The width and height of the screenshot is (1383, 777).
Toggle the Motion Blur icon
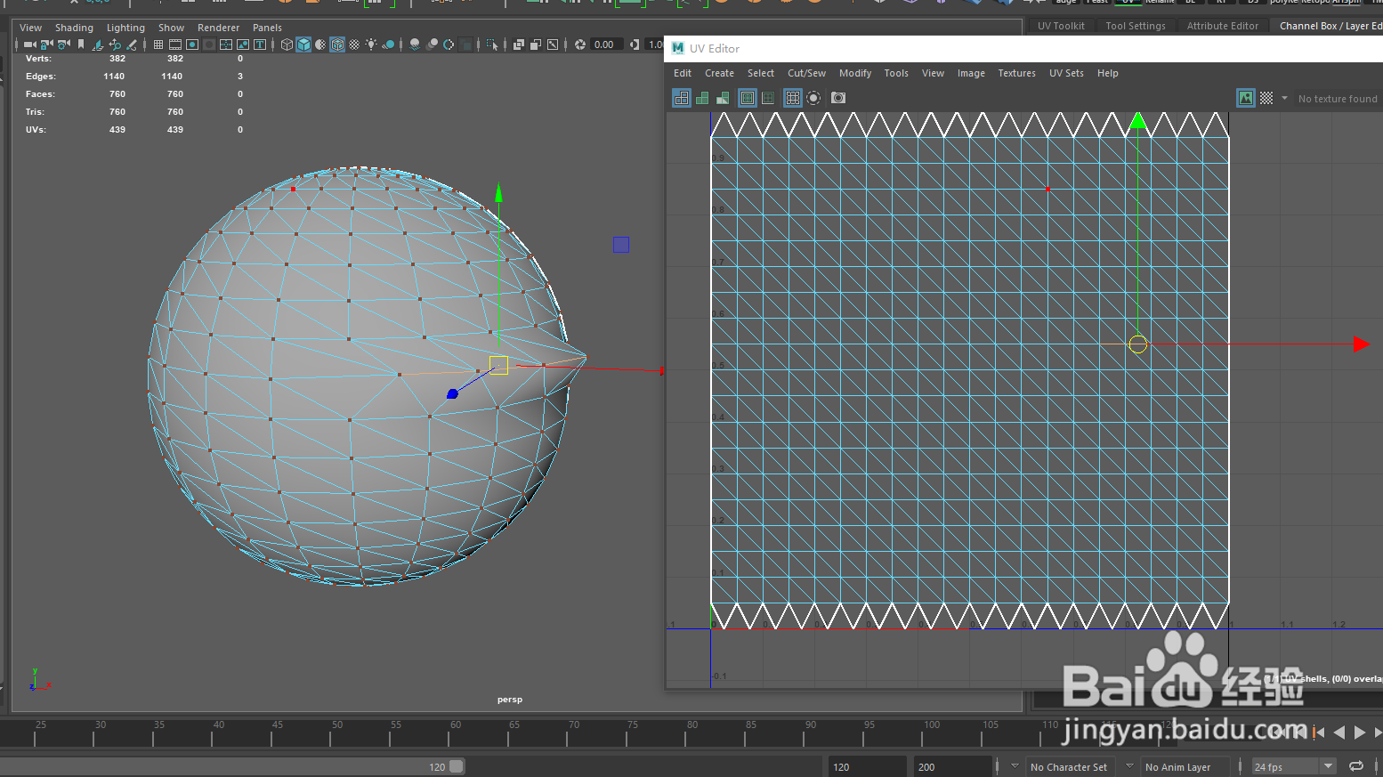coord(432,45)
